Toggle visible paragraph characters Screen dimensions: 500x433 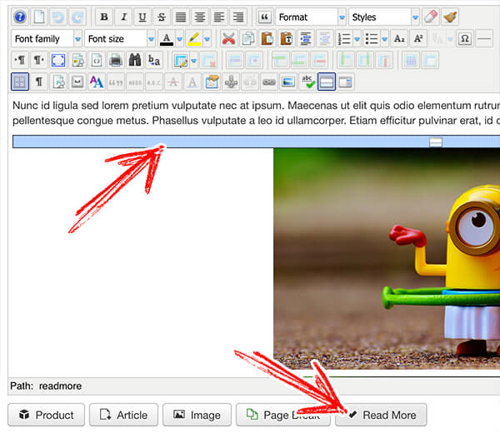pos(39,82)
